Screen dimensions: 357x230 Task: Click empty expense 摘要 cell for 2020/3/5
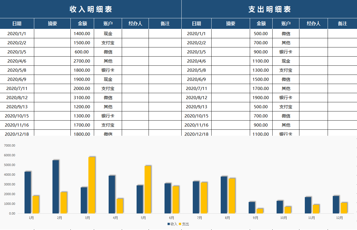[x=230, y=52]
